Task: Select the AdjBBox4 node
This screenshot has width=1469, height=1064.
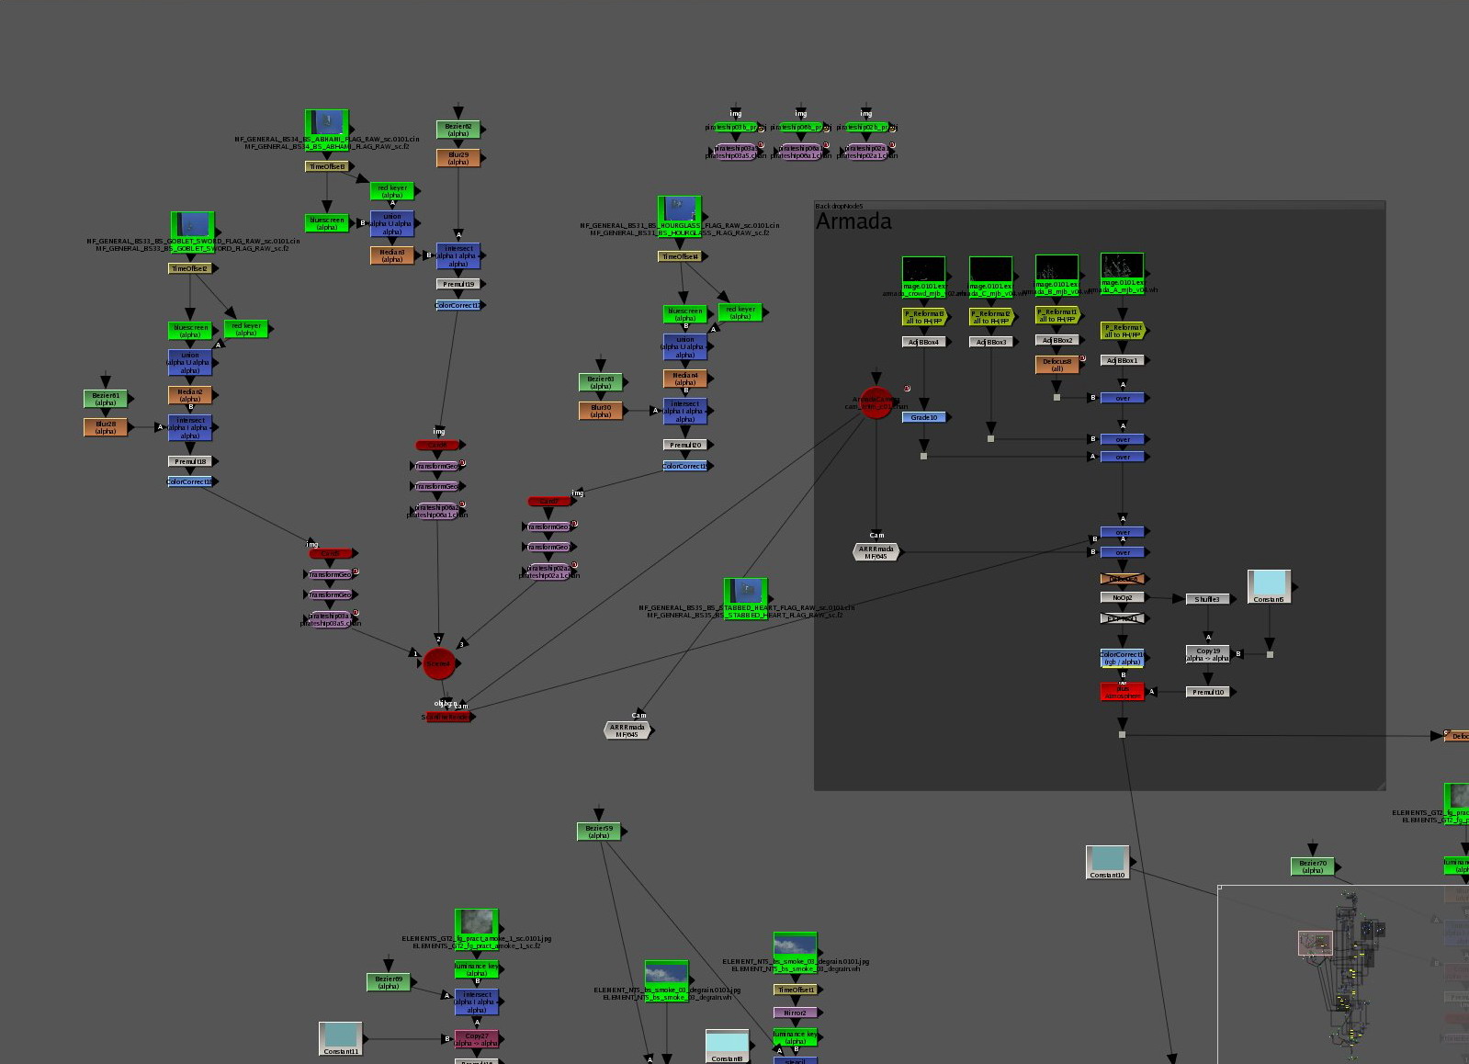Action: click(x=924, y=342)
